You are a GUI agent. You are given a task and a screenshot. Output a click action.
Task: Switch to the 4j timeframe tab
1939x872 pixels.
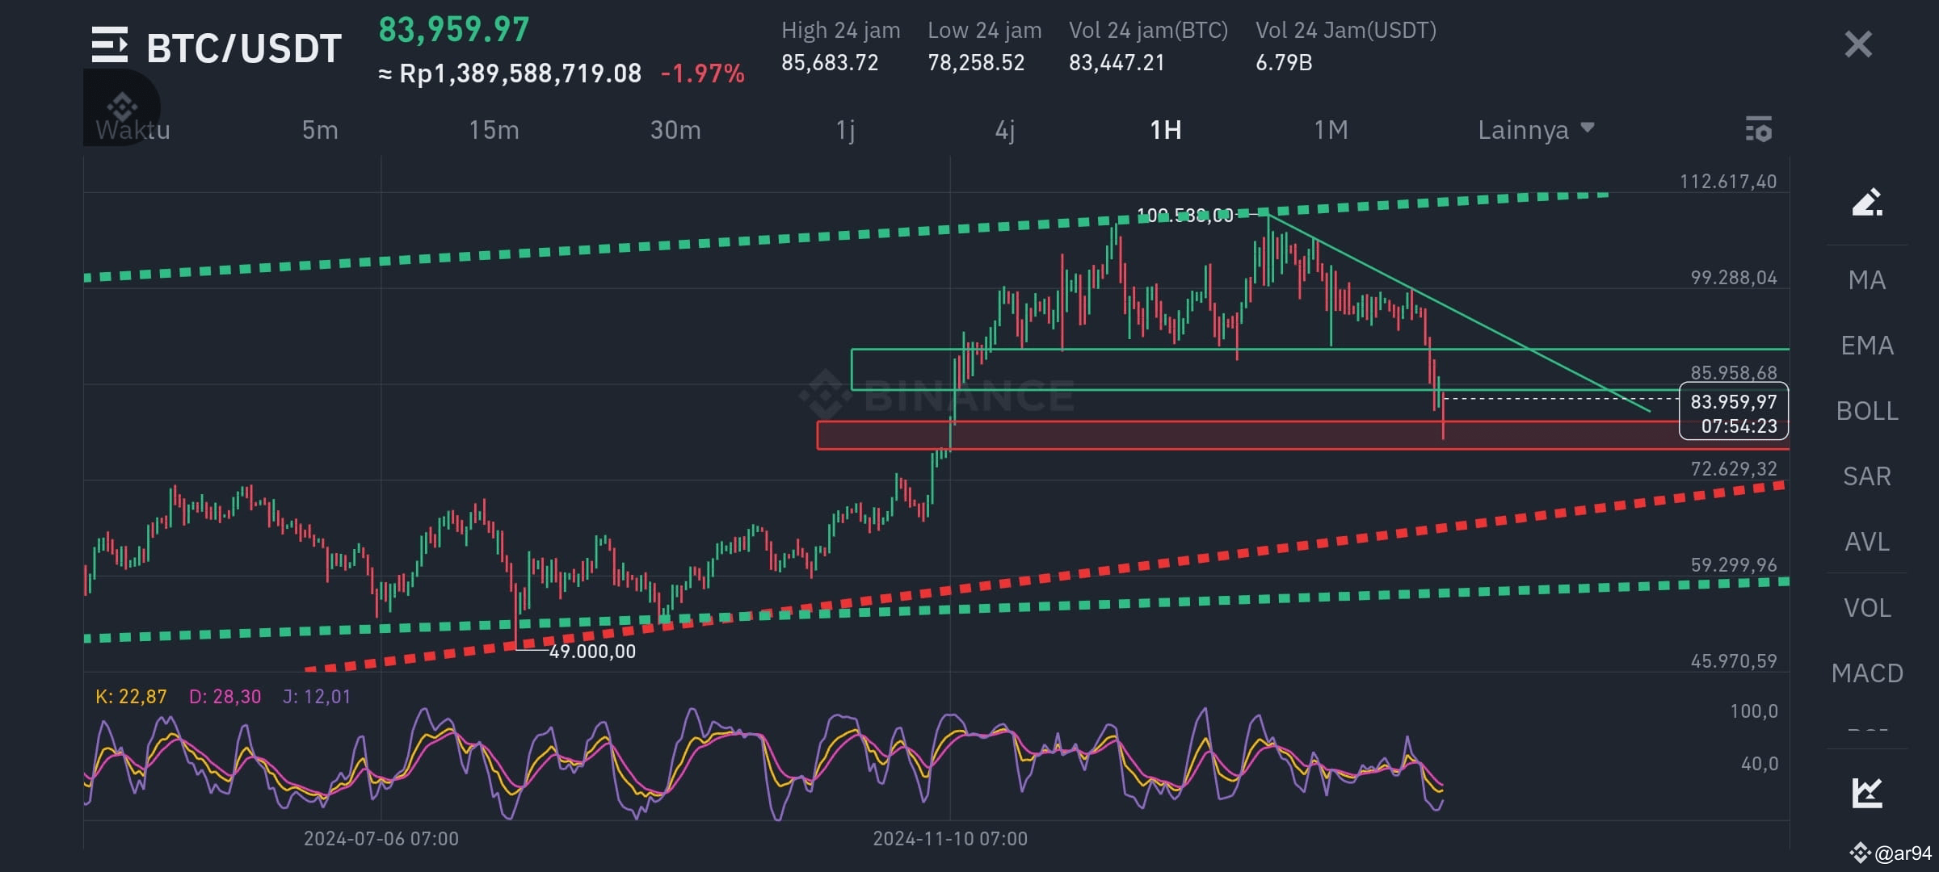coord(1004,129)
